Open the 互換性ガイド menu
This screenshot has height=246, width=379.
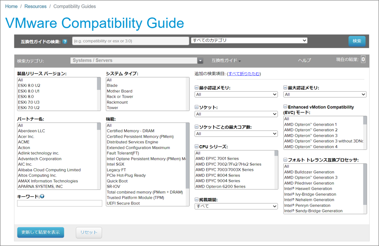tap(226, 60)
